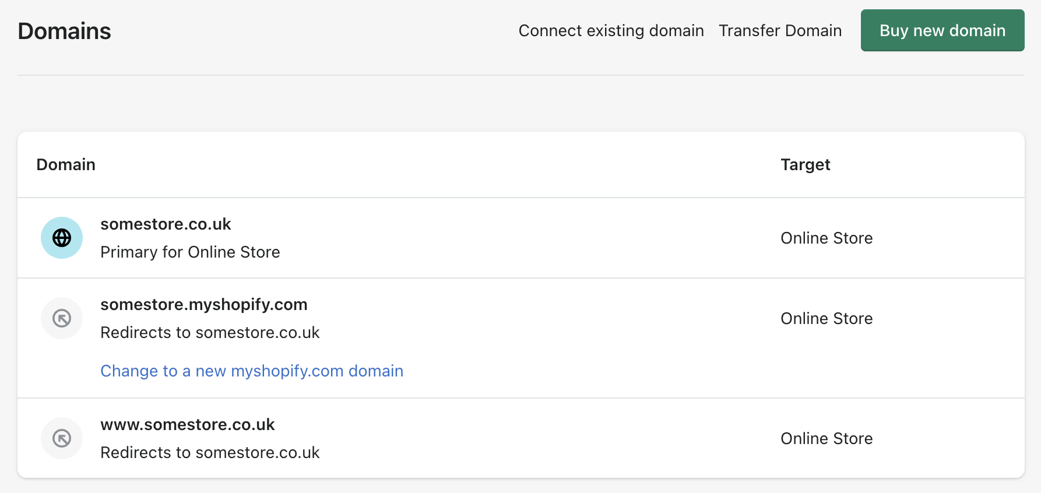Click the globe icon next to somestore.co.uk
The height and width of the screenshot is (493, 1041).
pyautogui.click(x=61, y=238)
